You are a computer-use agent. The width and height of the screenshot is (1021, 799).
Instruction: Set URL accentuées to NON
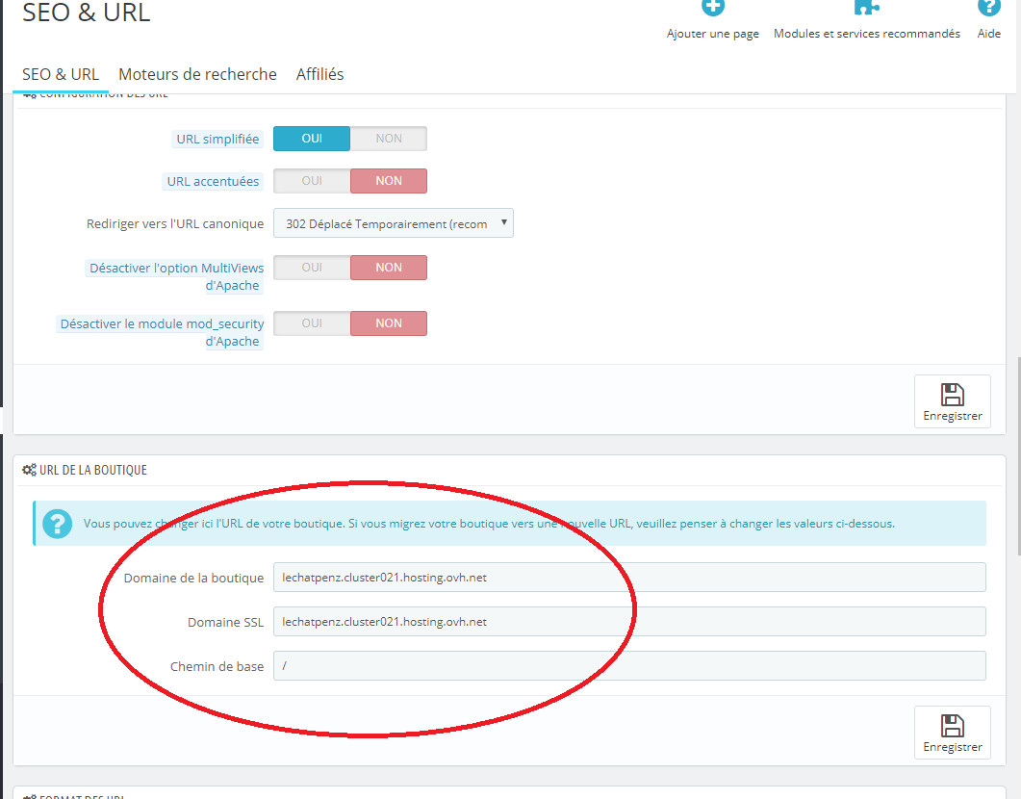[389, 181]
